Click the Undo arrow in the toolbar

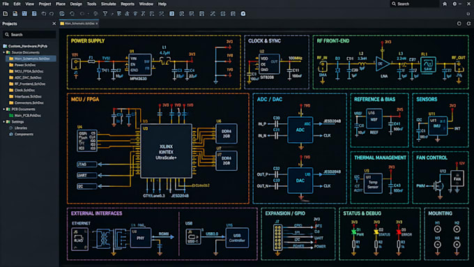[44, 14]
